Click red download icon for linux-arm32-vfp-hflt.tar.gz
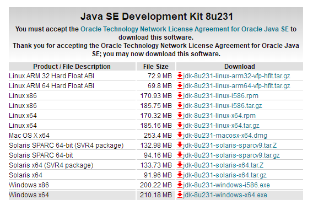This screenshot has width=313, height=205. pyautogui.click(x=180, y=76)
